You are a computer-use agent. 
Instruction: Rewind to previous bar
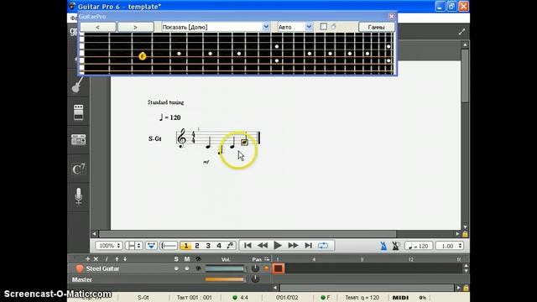coord(263,246)
